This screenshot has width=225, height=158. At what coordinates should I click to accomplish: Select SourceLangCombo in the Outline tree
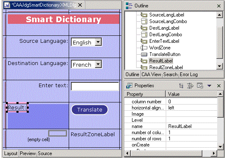(168, 21)
